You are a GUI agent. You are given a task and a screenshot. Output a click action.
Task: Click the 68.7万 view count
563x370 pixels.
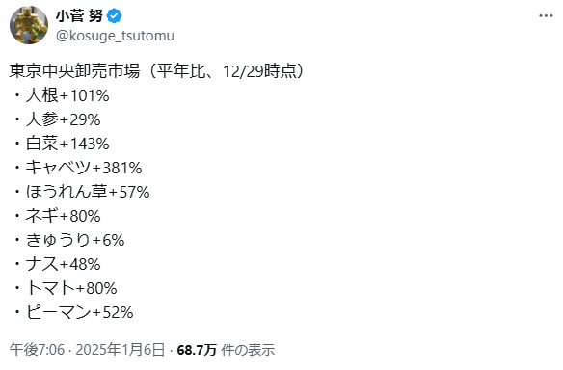click(197, 350)
